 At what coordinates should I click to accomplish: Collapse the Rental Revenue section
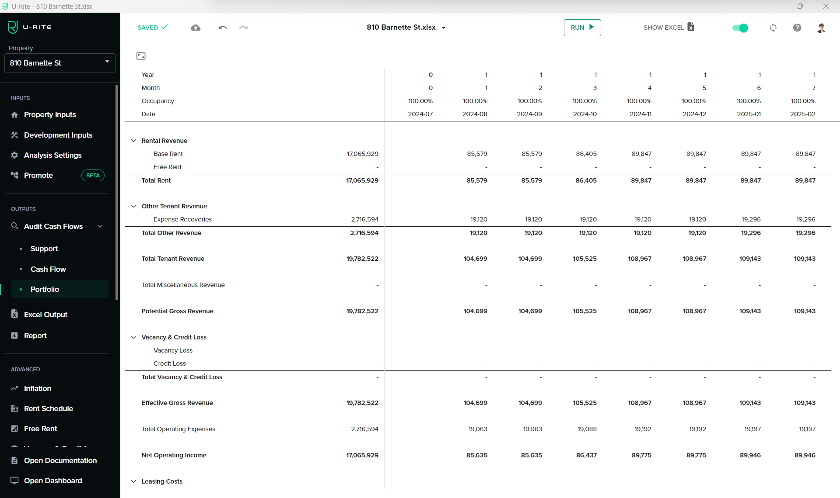pyautogui.click(x=133, y=140)
